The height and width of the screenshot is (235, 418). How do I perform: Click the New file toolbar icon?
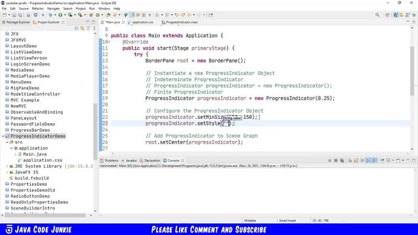(5, 15)
